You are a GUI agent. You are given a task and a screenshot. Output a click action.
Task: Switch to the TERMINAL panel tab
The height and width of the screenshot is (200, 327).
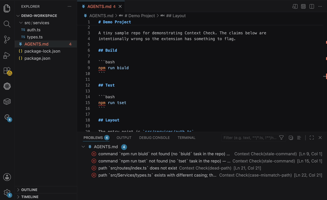pos(186,138)
